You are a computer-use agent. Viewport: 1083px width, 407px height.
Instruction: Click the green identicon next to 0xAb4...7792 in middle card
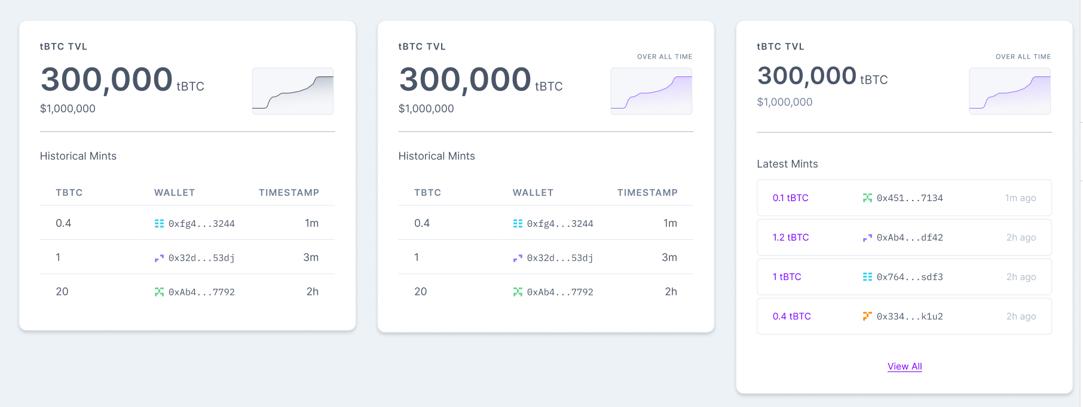[517, 291]
